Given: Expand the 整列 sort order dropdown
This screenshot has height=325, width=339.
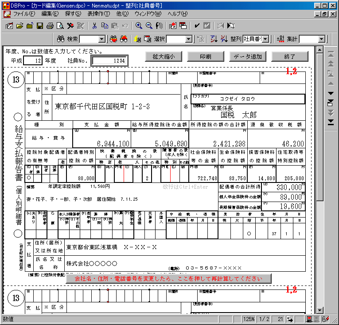Looking at the screenshot, I should tap(265, 39).
